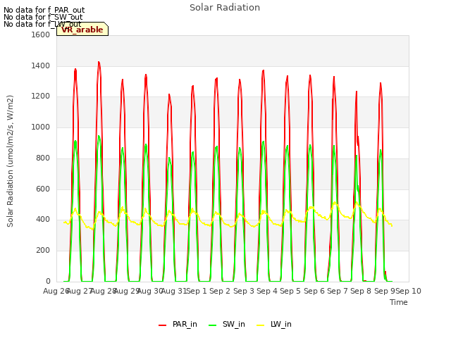Click the Aug 30 x-axis tick label
Viewport: 451px width, 338px height.
(150, 291)
